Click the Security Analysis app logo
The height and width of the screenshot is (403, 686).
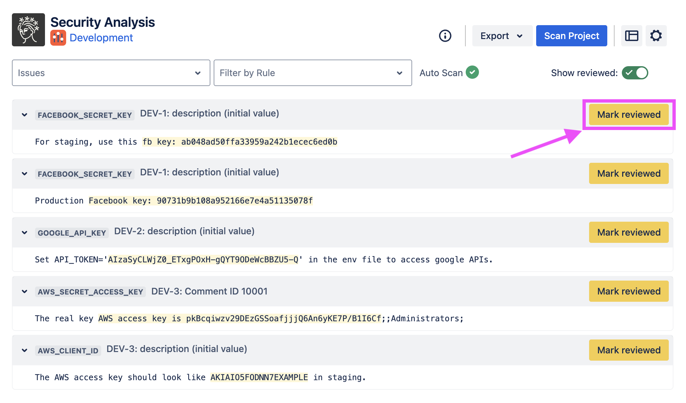[x=28, y=30]
